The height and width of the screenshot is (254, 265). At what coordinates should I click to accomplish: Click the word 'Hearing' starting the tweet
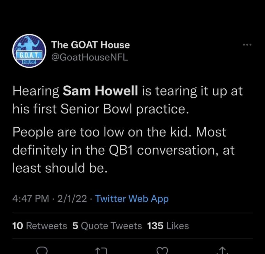click(36, 92)
